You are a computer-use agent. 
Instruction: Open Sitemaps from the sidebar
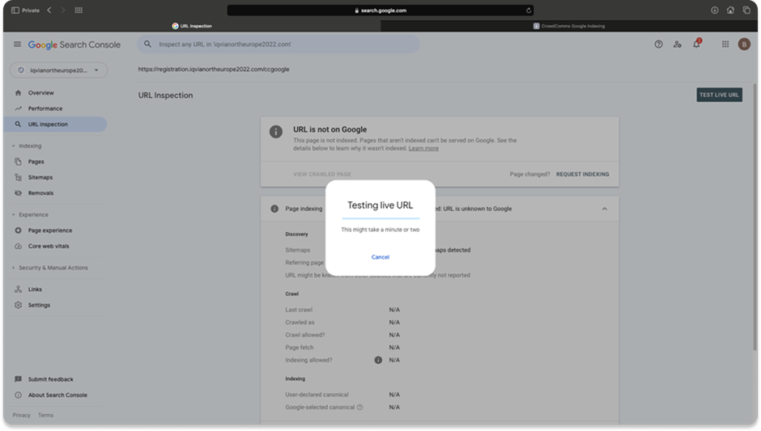40,177
